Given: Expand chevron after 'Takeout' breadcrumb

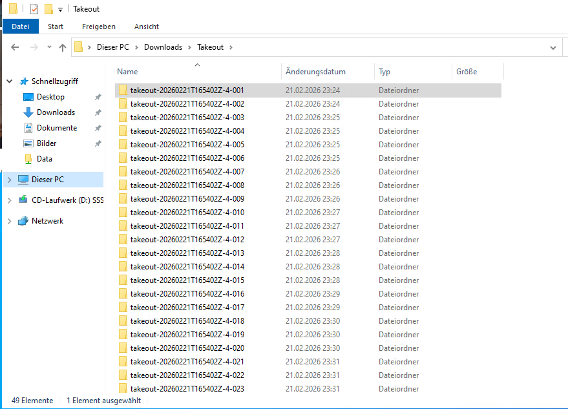Looking at the screenshot, I should [231, 47].
